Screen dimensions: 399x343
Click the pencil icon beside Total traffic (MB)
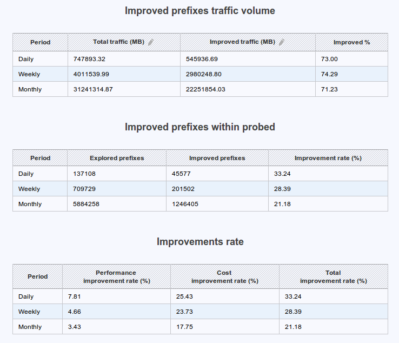point(151,42)
